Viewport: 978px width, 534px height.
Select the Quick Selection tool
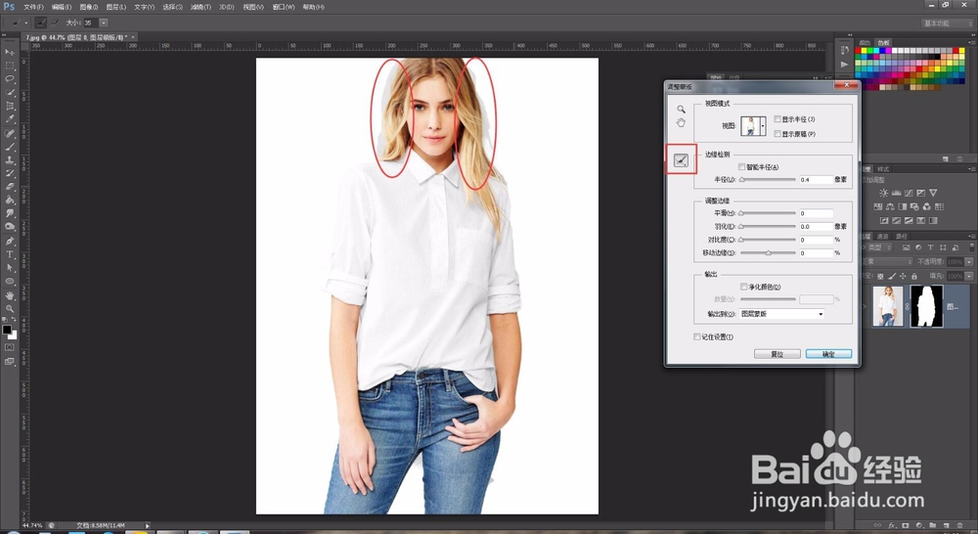[x=10, y=92]
